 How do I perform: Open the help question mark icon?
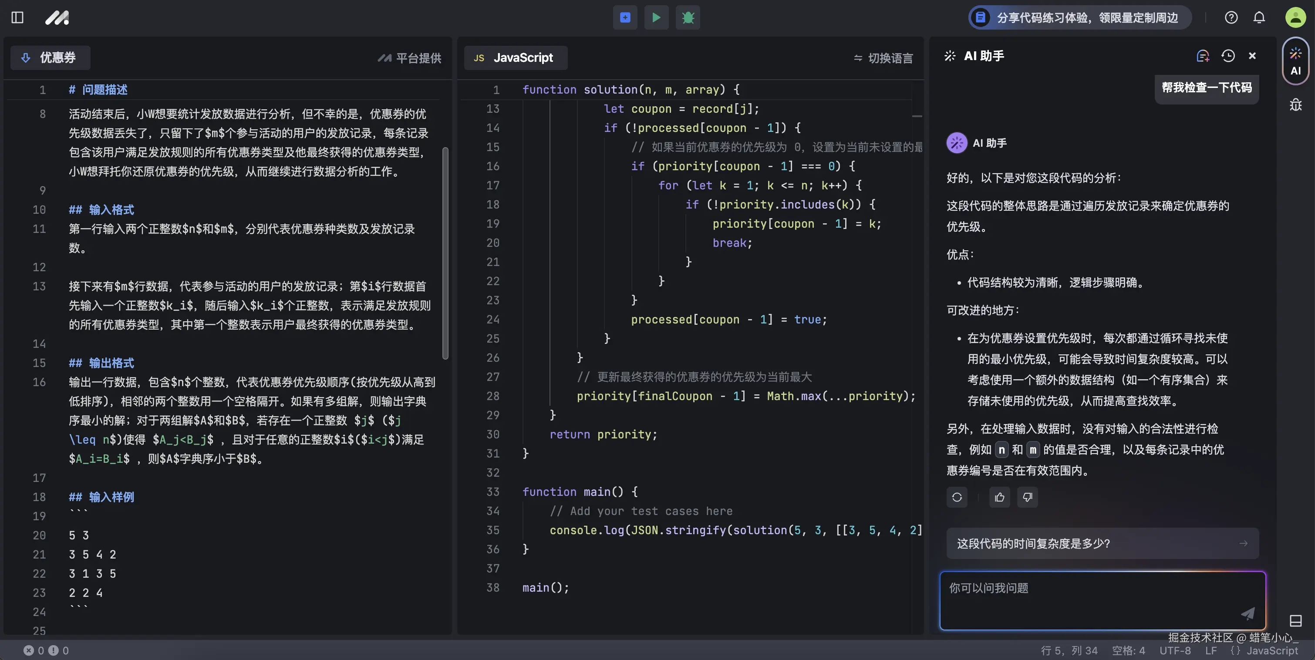tap(1231, 18)
